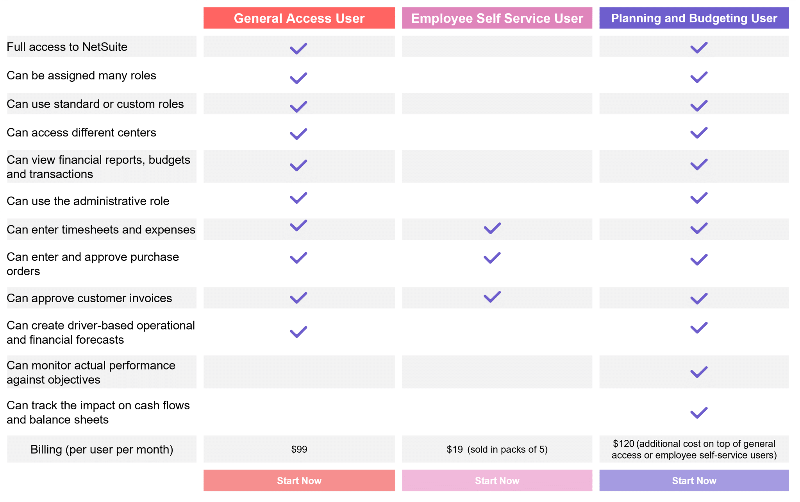The width and height of the screenshot is (800, 502).
Task: Select the Employee Self Service User header
Action: [497, 18]
